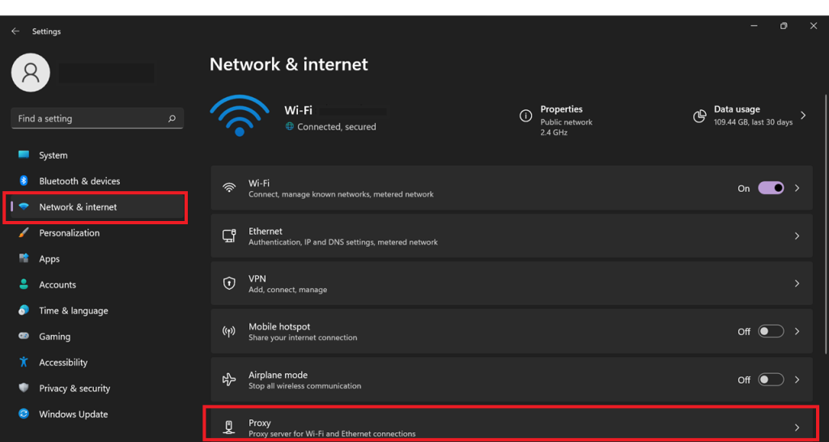
Task: Open Time & language settings
Action: [x=97, y=310]
